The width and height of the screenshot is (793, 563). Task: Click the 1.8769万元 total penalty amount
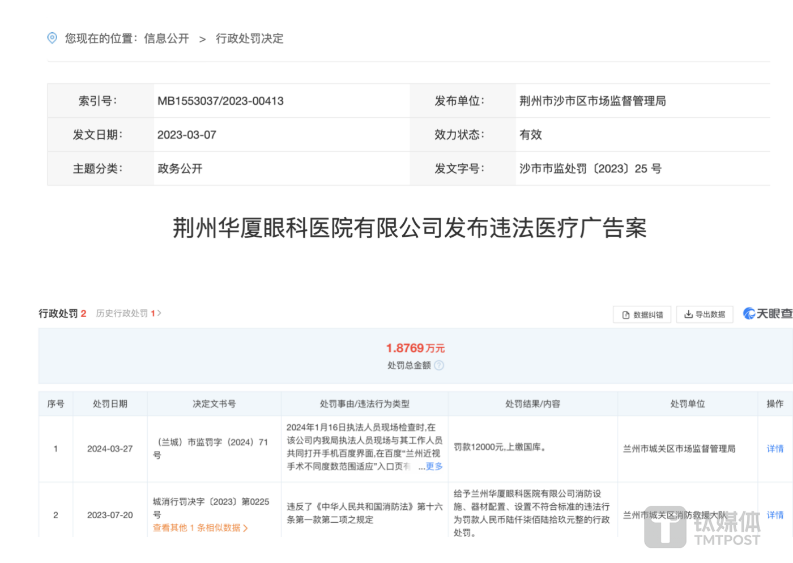[415, 348]
